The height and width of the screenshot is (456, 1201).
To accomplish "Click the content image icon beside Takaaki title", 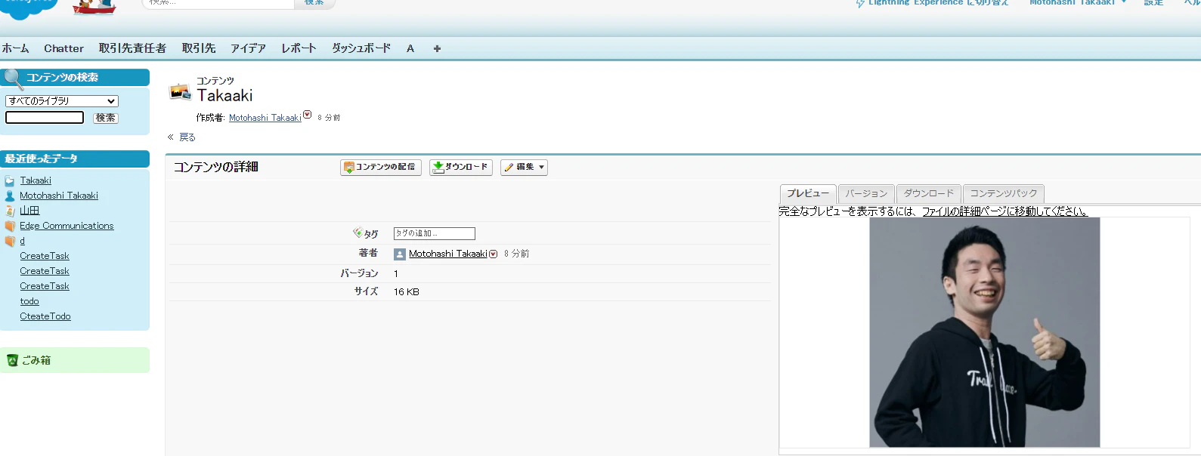I will click(x=180, y=92).
